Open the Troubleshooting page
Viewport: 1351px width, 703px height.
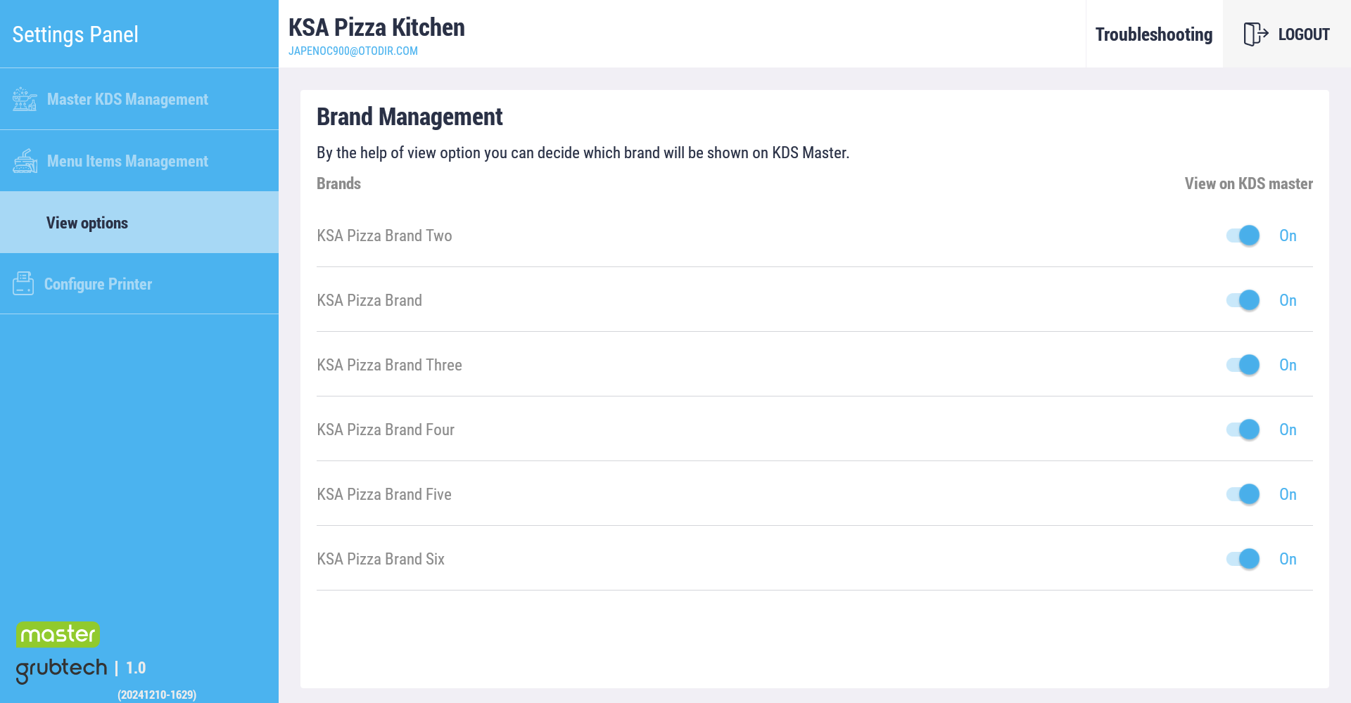(x=1154, y=34)
